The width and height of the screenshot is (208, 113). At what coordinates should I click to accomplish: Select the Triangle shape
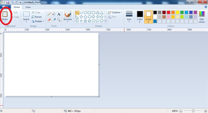pos(102,13)
